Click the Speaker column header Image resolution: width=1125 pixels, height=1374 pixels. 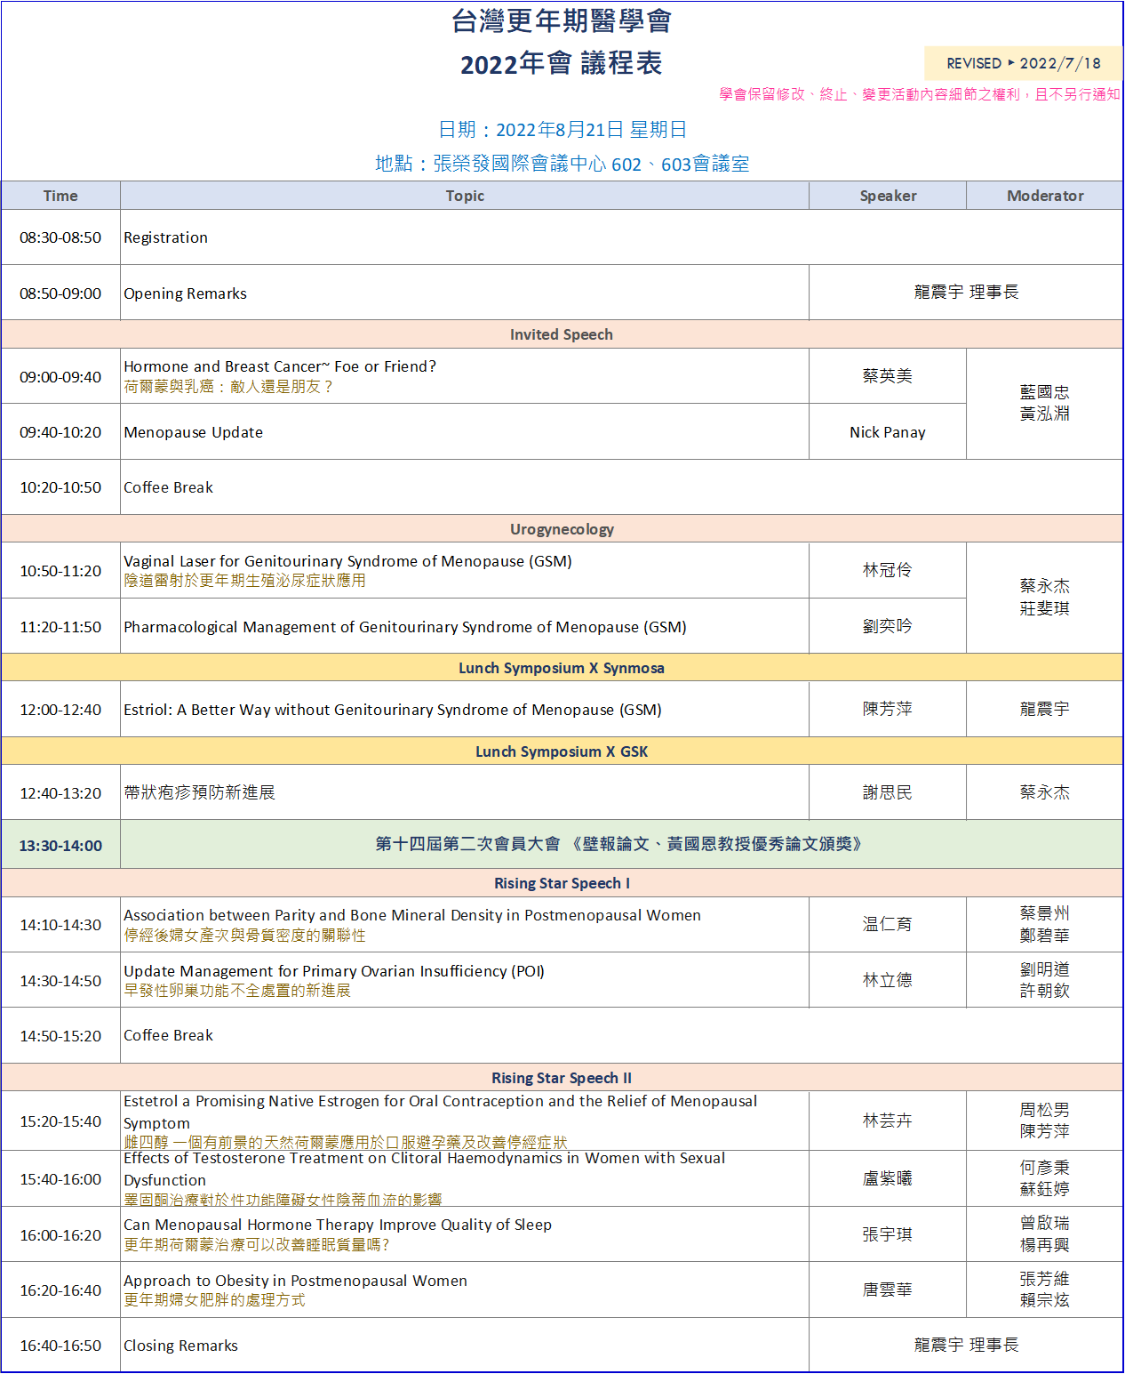[x=887, y=196]
